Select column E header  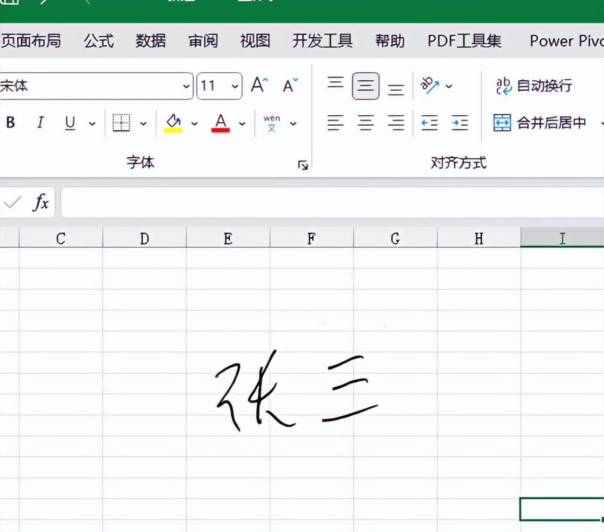tap(228, 238)
